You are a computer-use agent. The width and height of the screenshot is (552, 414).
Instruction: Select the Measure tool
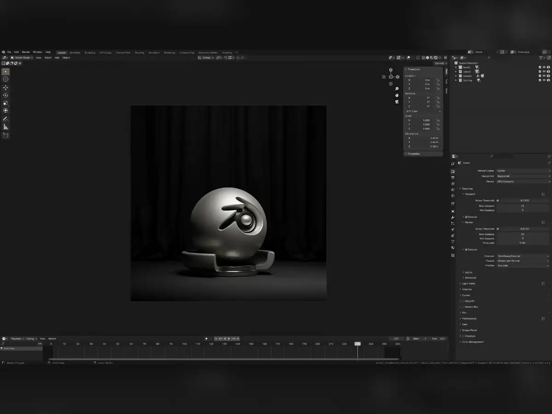(6, 127)
